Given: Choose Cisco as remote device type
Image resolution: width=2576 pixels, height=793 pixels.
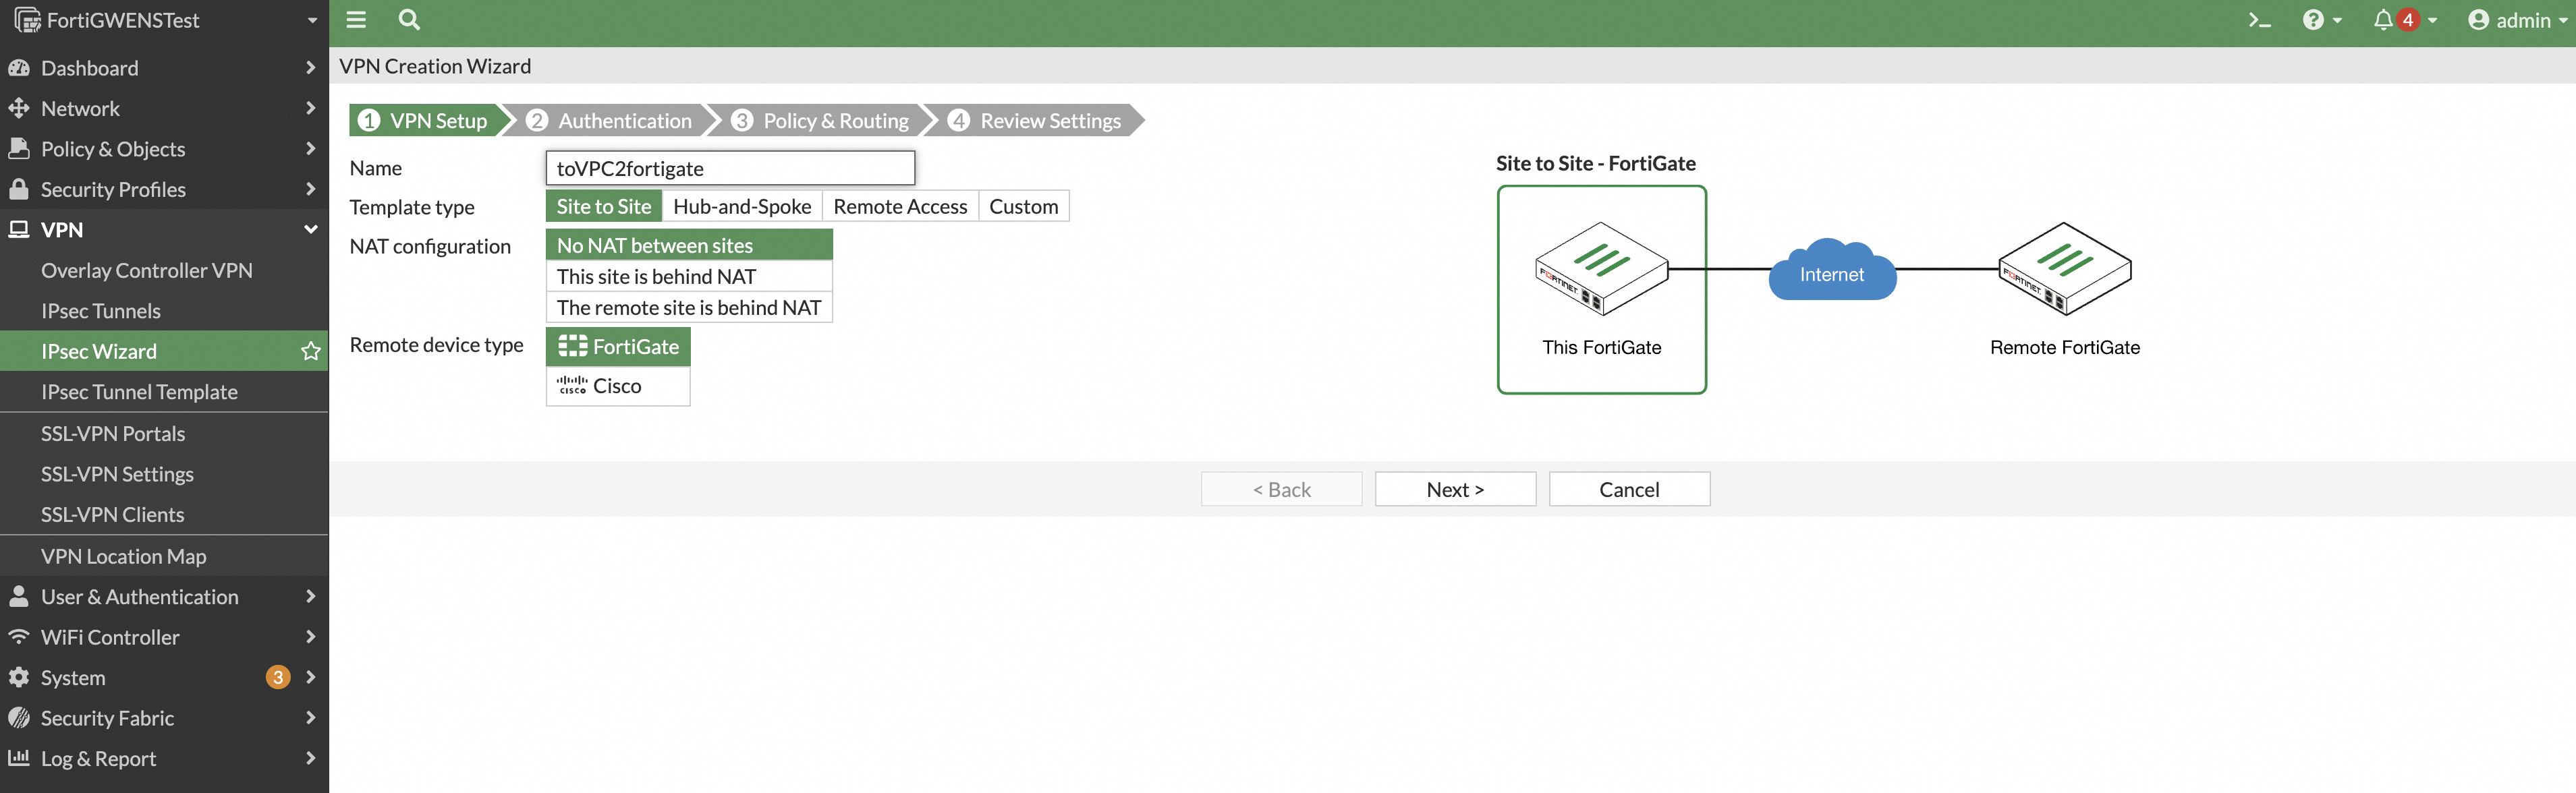Looking at the screenshot, I should pos(617,386).
